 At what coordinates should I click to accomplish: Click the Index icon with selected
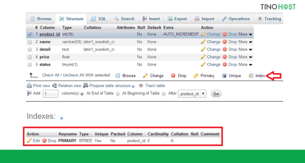pyautogui.click(x=251, y=76)
